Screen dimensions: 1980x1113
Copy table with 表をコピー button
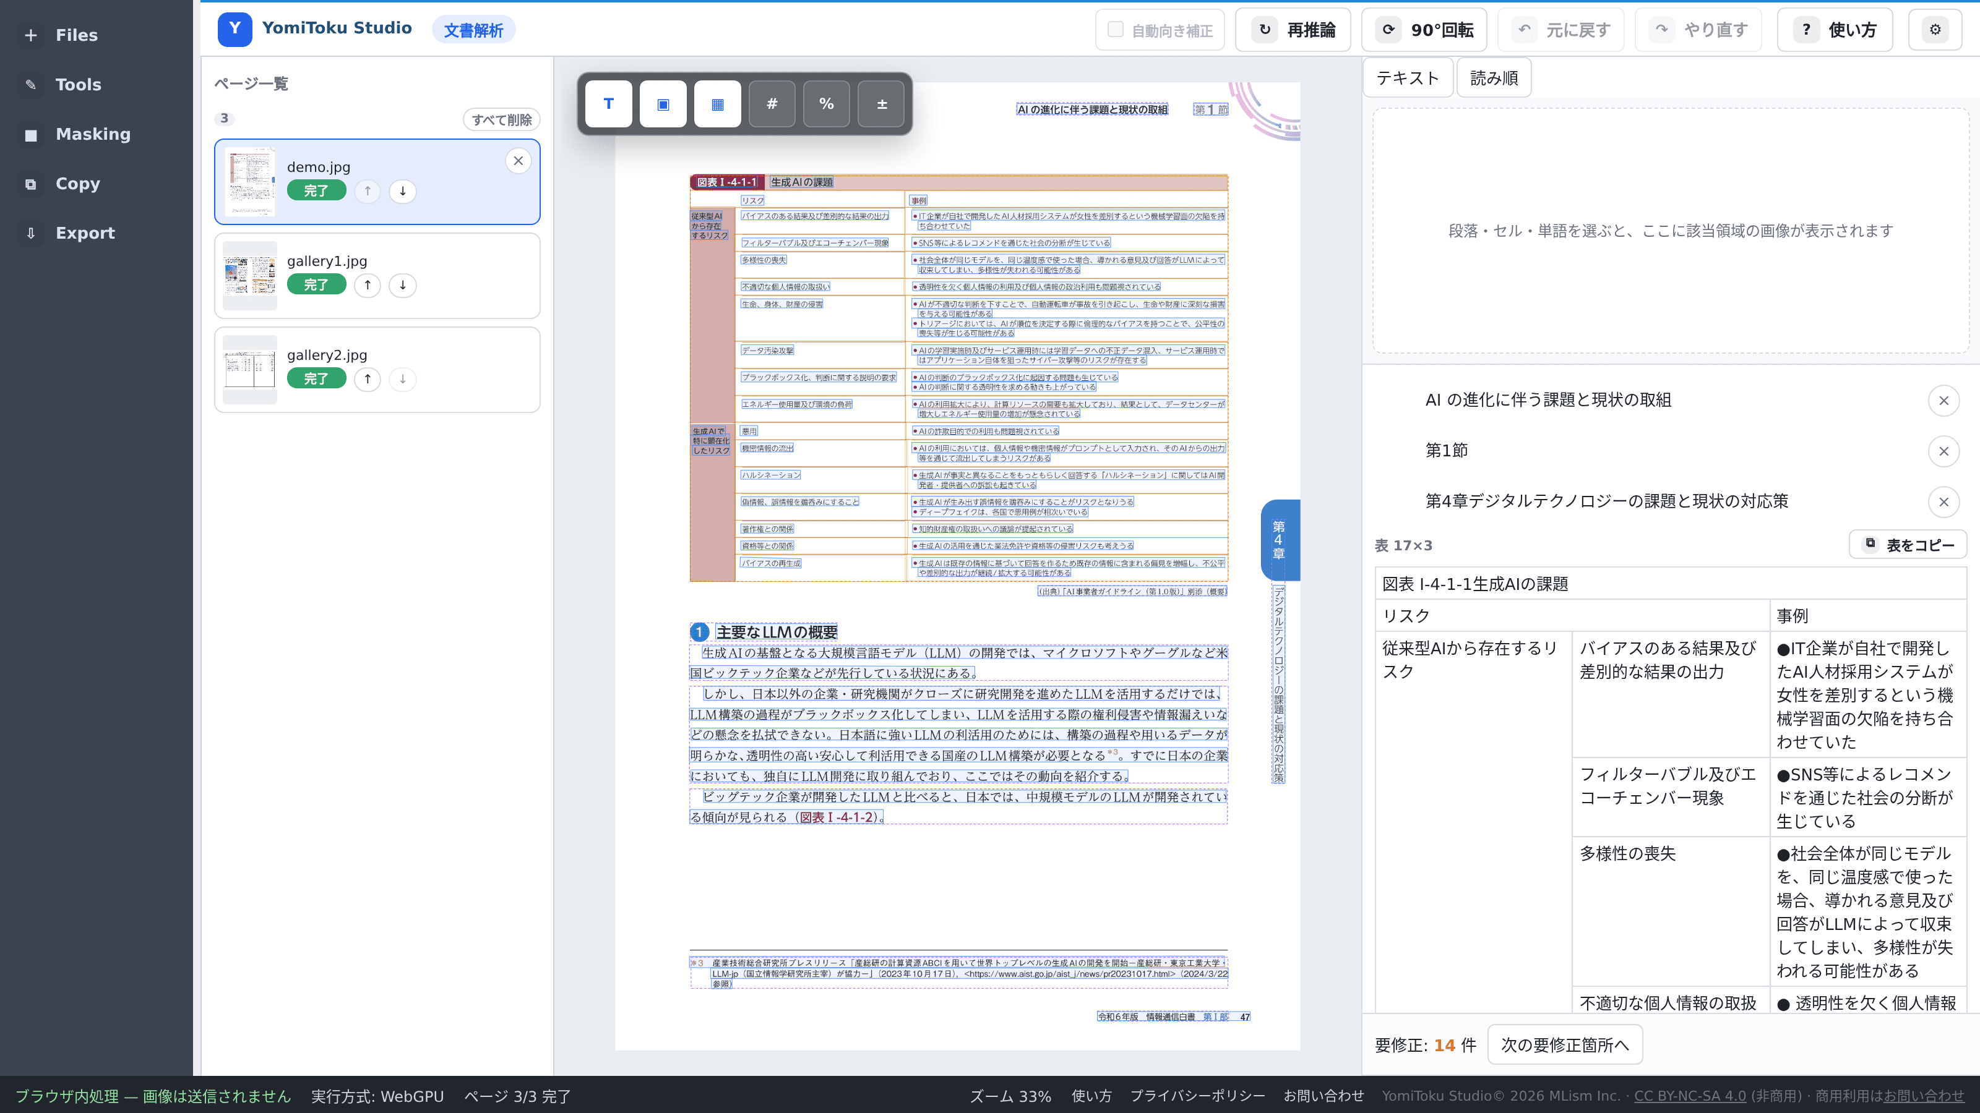click(x=1908, y=545)
